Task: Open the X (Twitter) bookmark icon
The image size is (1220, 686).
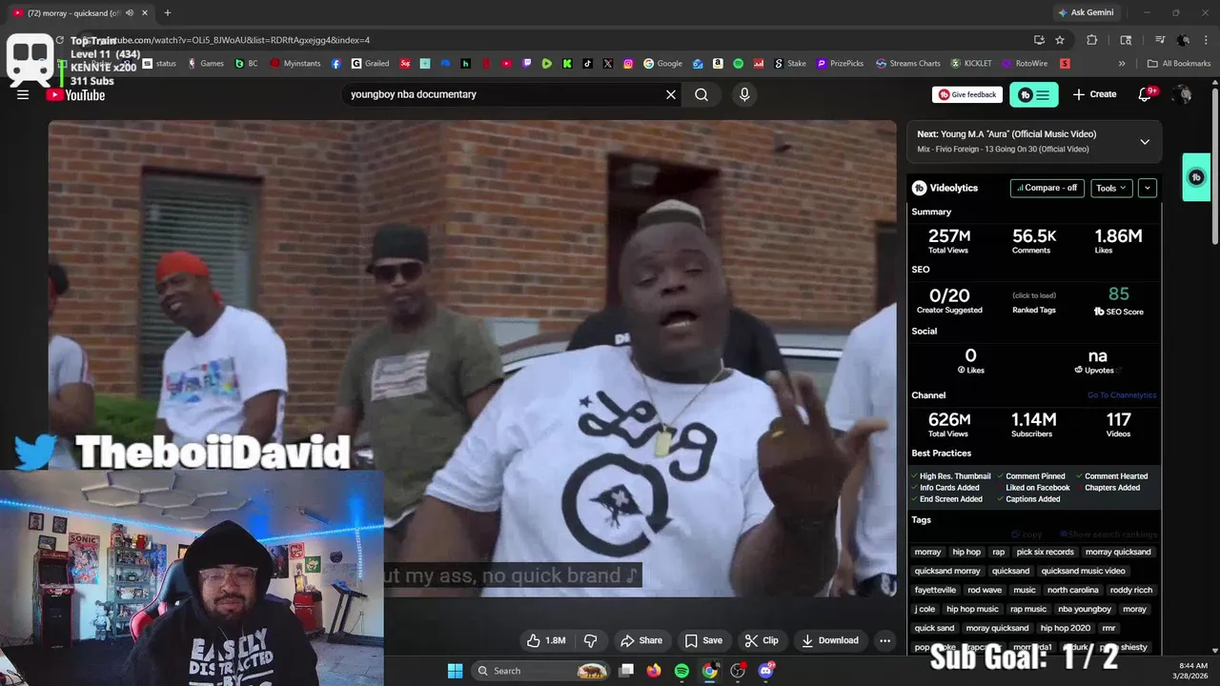Action: [x=608, y=64]
